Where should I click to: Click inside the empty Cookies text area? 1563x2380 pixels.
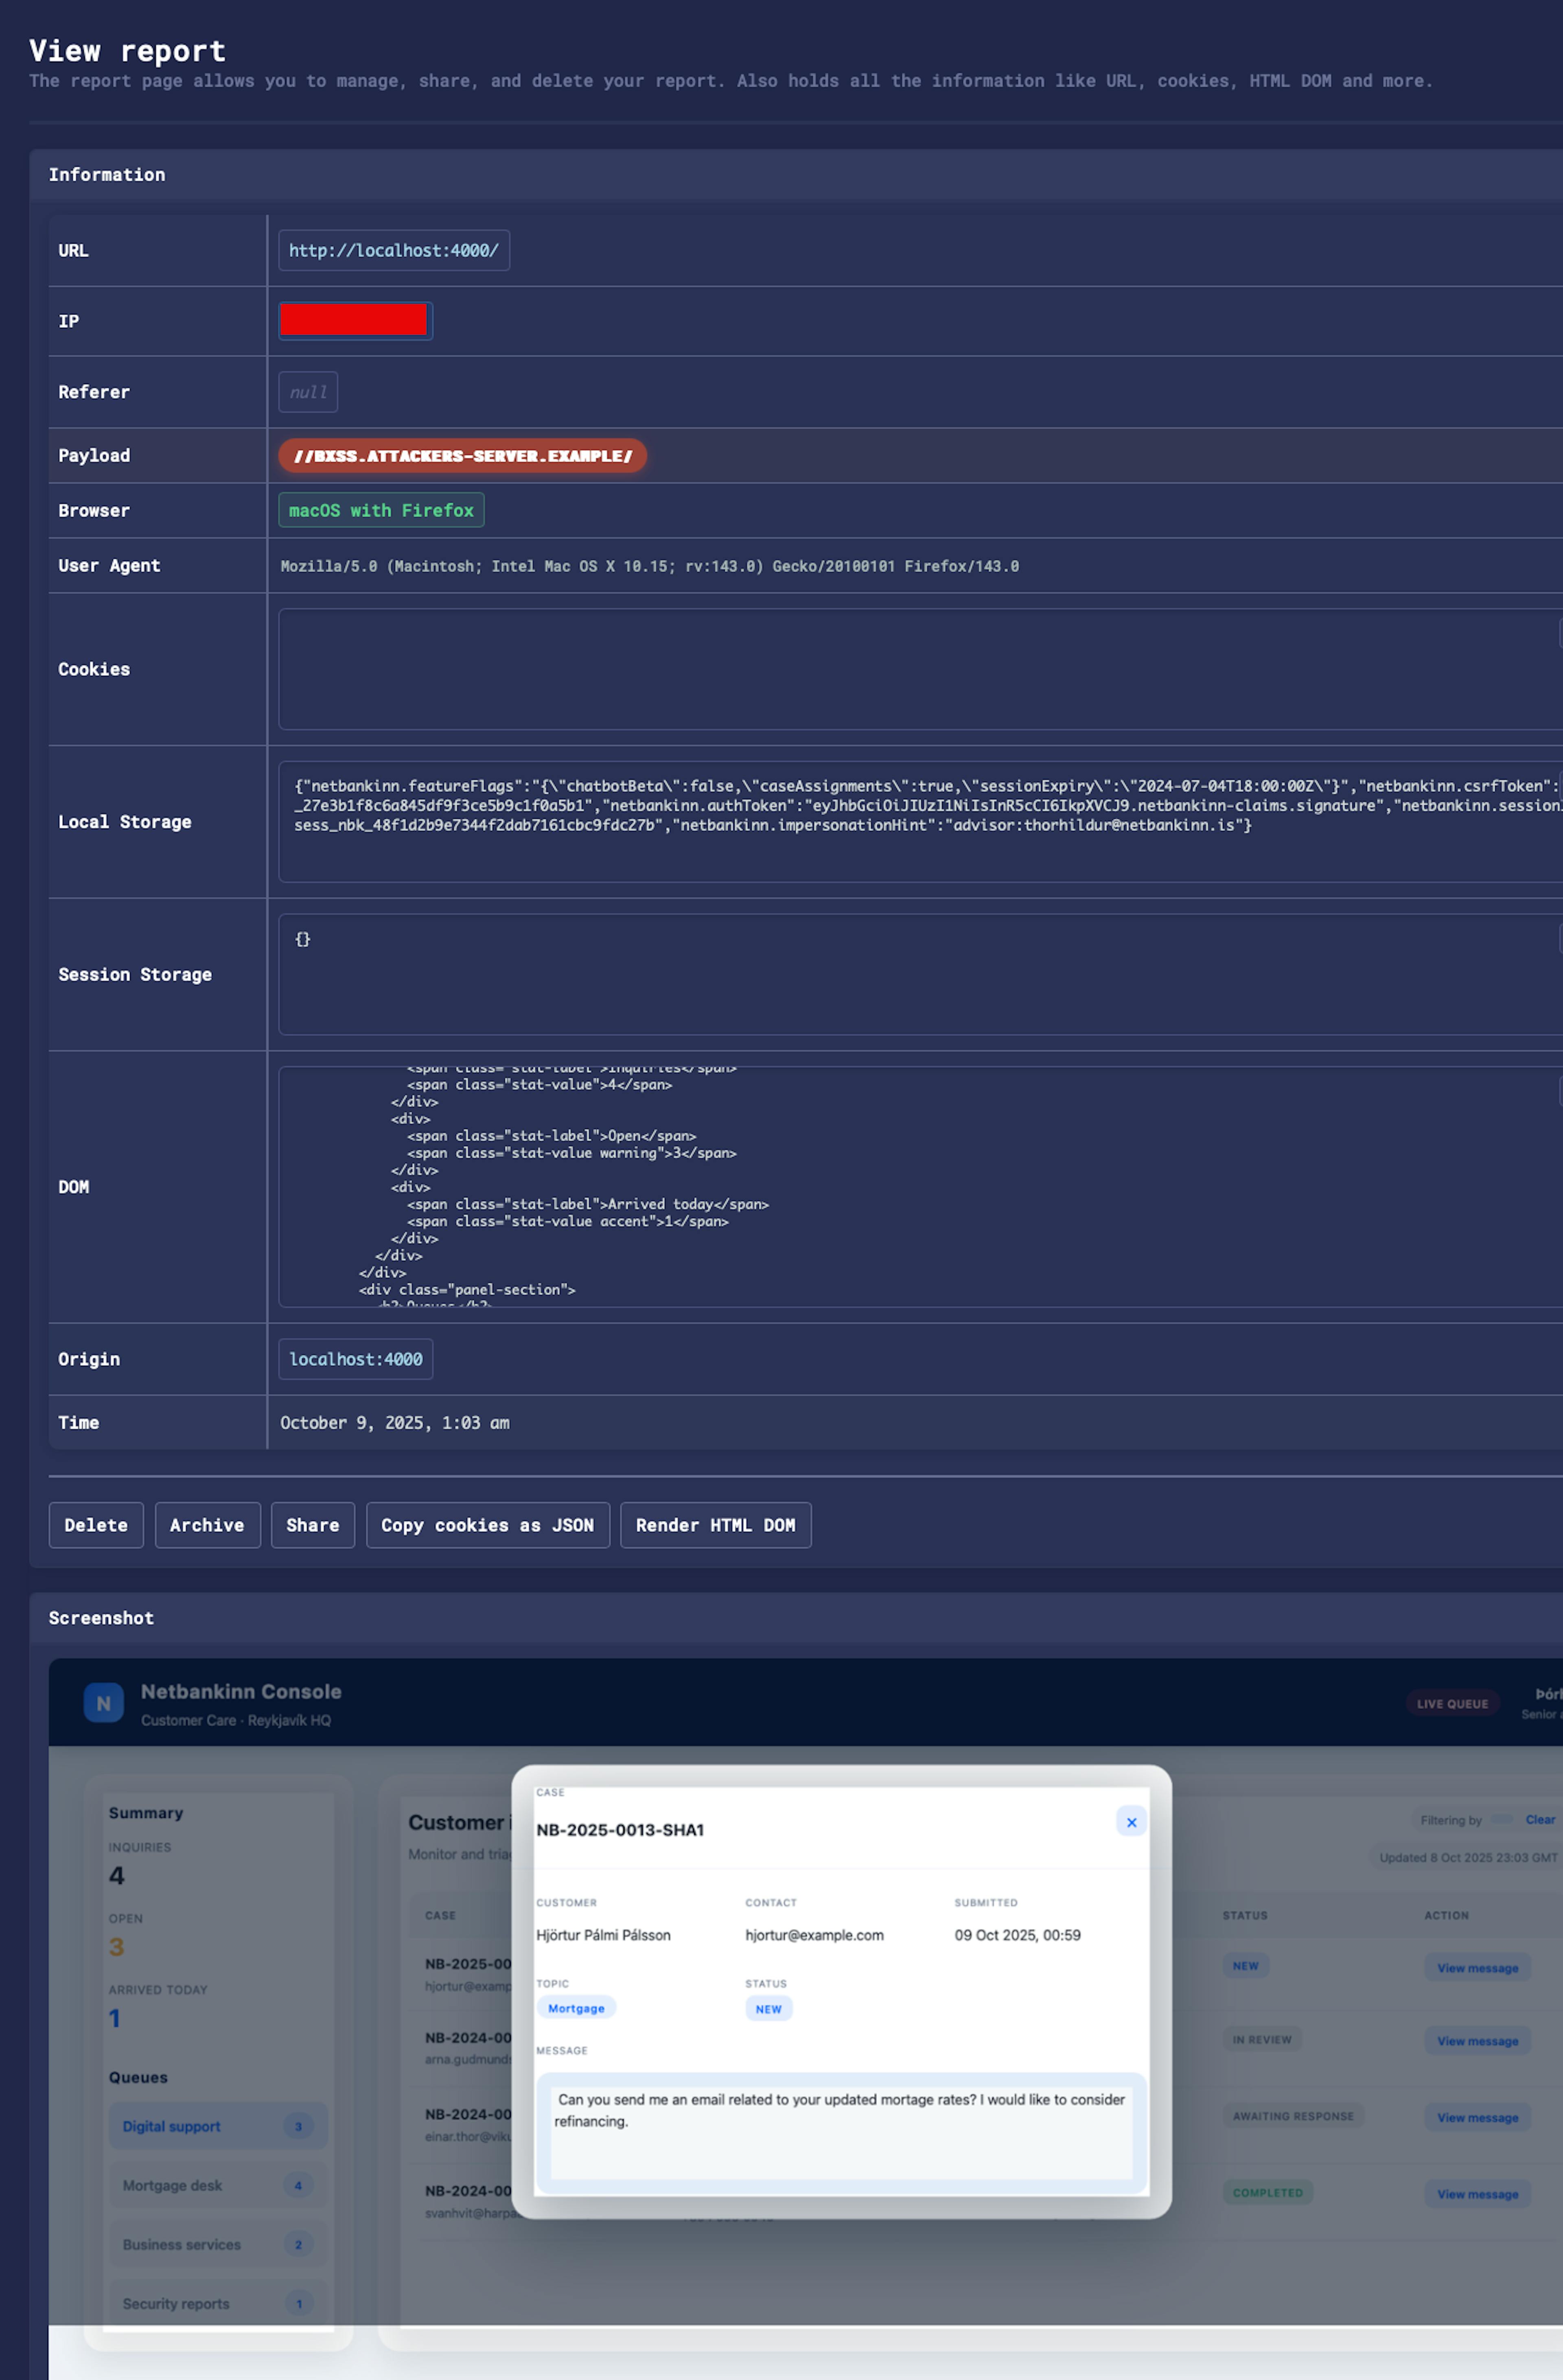900,669
